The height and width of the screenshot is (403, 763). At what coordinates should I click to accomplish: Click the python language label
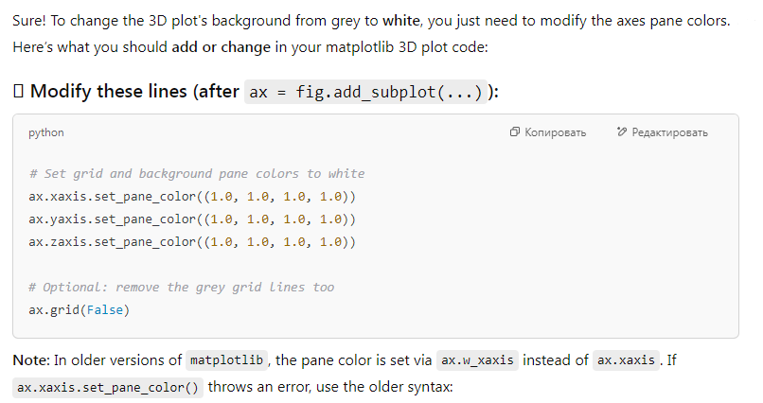click(x=46, y=132)
